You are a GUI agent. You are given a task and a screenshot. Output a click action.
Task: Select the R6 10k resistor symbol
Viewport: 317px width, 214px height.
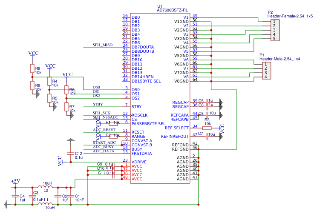(x=66, y=90)
